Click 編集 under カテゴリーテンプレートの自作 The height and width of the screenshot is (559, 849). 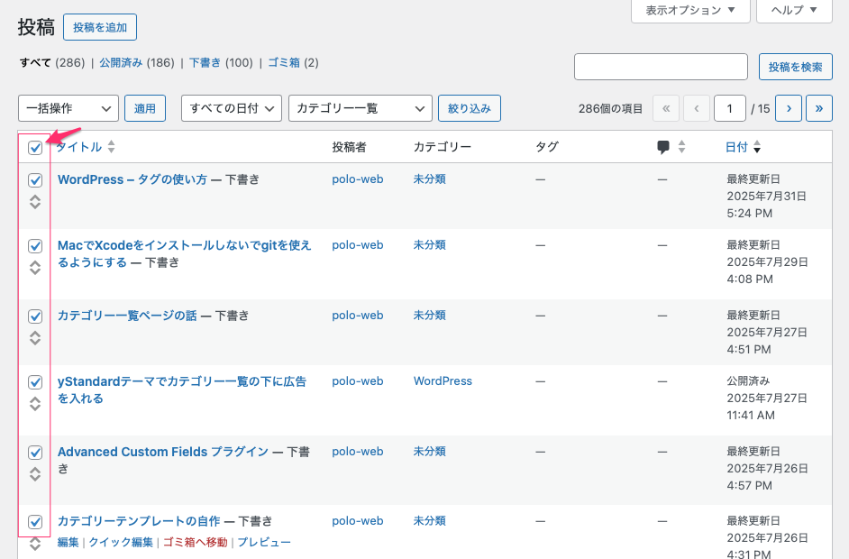[68, 542]
